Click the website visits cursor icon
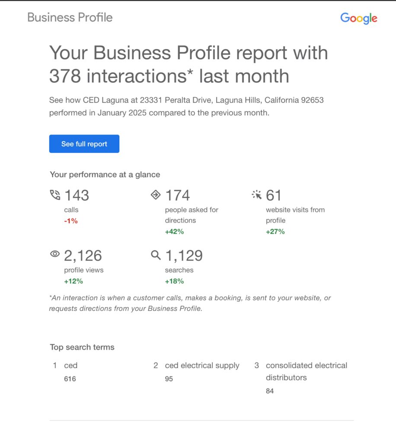This screenshot has width=396, height=442. click(x=256, y=195)
